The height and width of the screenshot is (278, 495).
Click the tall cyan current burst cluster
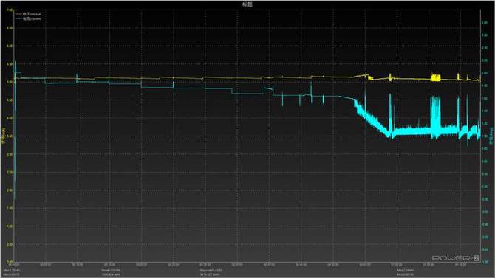[x=435, y=117]
